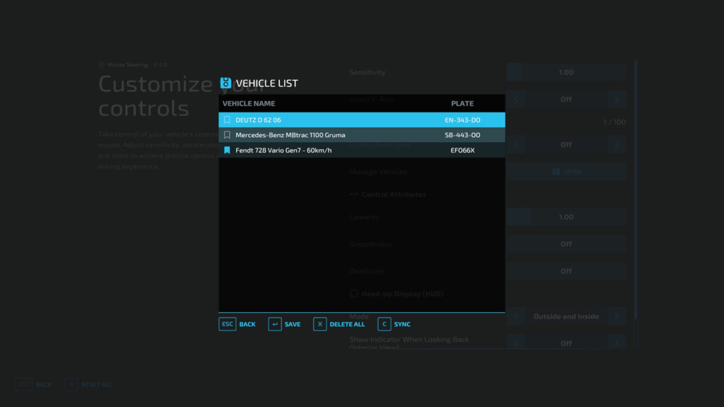Click the Enter key icon beside Save
This screenshot has width=724, height=407.
coord(274,324)
